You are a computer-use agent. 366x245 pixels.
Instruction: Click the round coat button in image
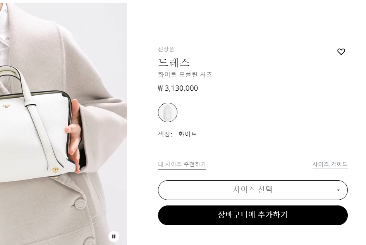click(80, 204)
